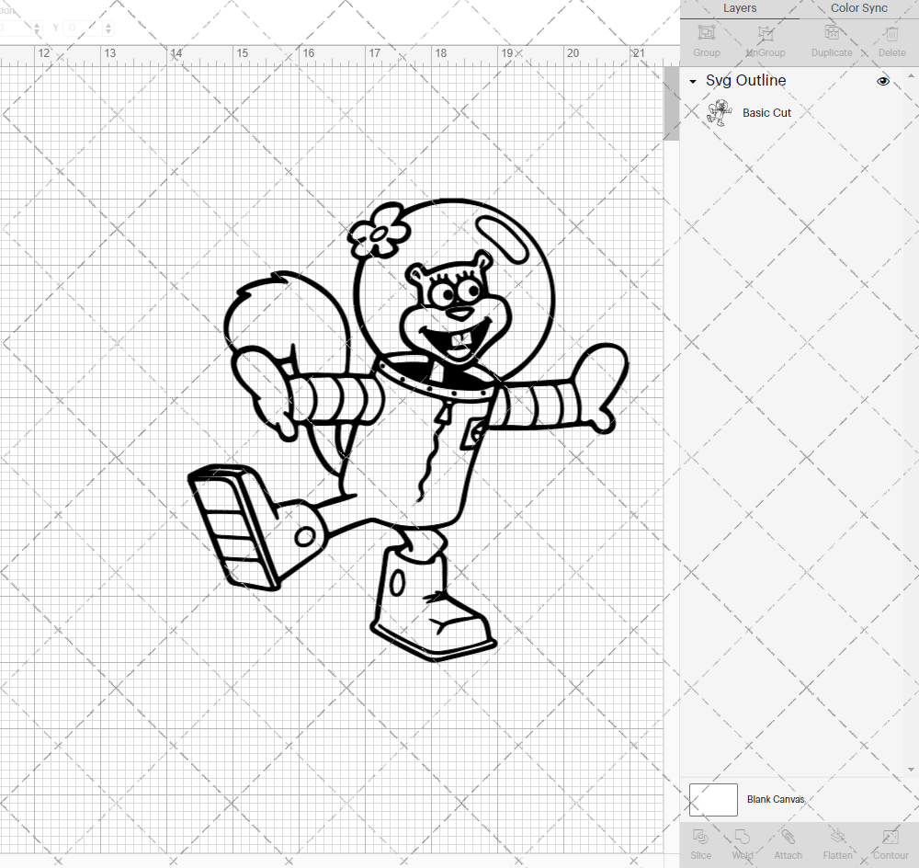This screenshot has height=868, width=919.
Task: Click the Basic Cut layer thumbnail
Action: pos(720,112)
